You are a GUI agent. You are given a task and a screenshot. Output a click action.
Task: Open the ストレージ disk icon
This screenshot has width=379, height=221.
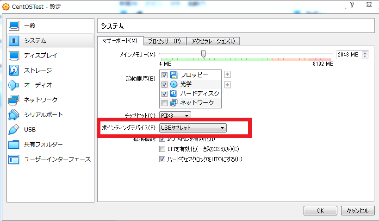(x=14, y=70)
